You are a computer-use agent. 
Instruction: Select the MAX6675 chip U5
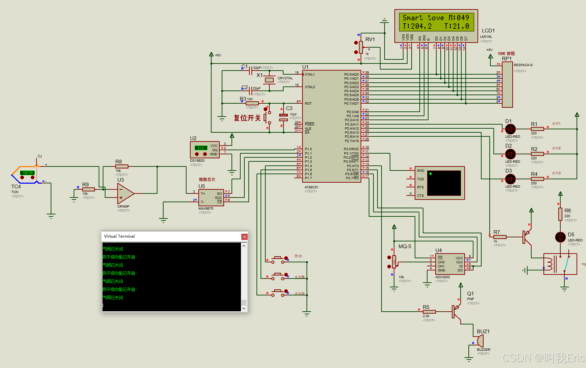pyautogui.click(x=211, y=198)
